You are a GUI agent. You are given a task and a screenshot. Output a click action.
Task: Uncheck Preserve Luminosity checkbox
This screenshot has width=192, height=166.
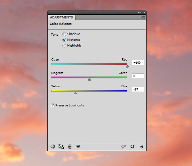click(53, 105)
